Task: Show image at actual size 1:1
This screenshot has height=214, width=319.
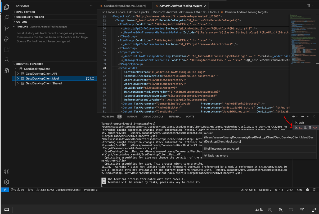Action: 302,210
